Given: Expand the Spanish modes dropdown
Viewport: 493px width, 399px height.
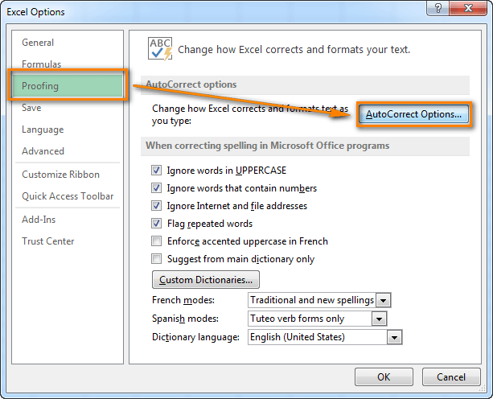Looking at the screenshot, I should tap(378, 319).
